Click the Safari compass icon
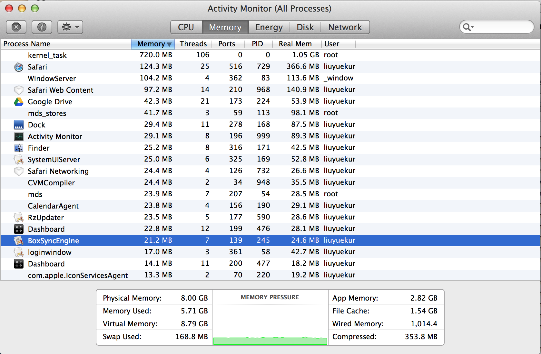 19,67
